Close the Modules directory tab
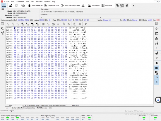161x121 pixels. (37, 108)
